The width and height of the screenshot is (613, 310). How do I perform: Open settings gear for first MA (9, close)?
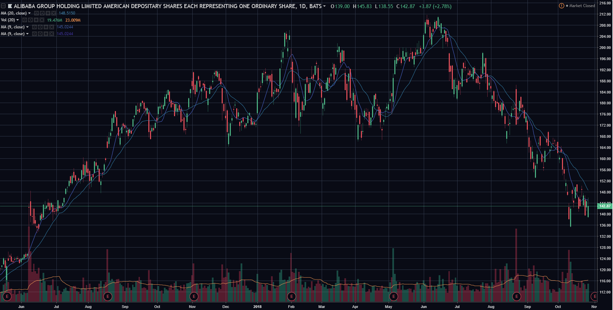(x=40, y=27)
